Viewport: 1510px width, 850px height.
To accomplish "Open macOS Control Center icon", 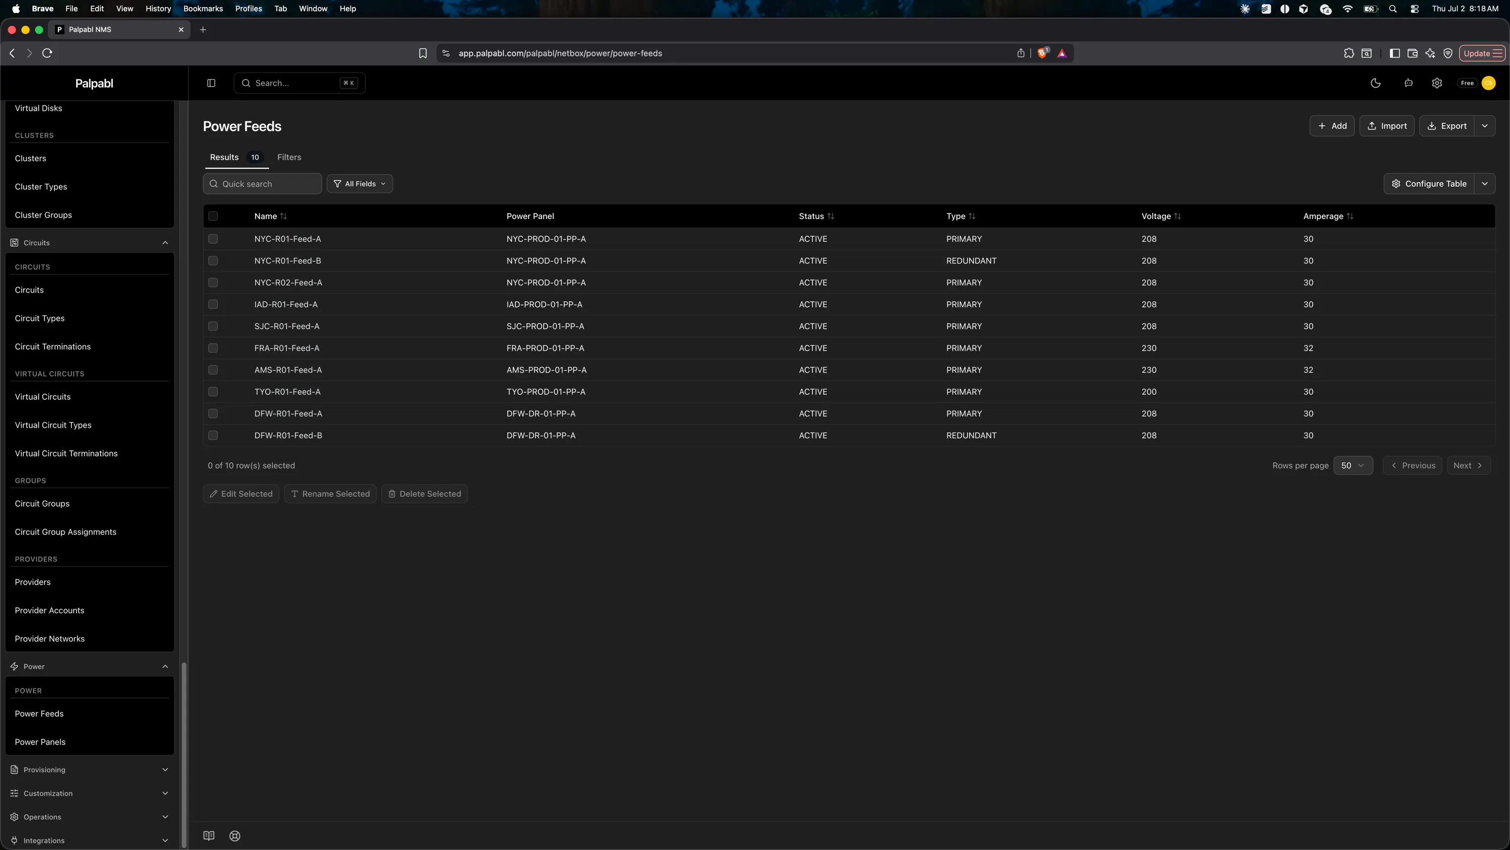I will (x=1414, y=9).
